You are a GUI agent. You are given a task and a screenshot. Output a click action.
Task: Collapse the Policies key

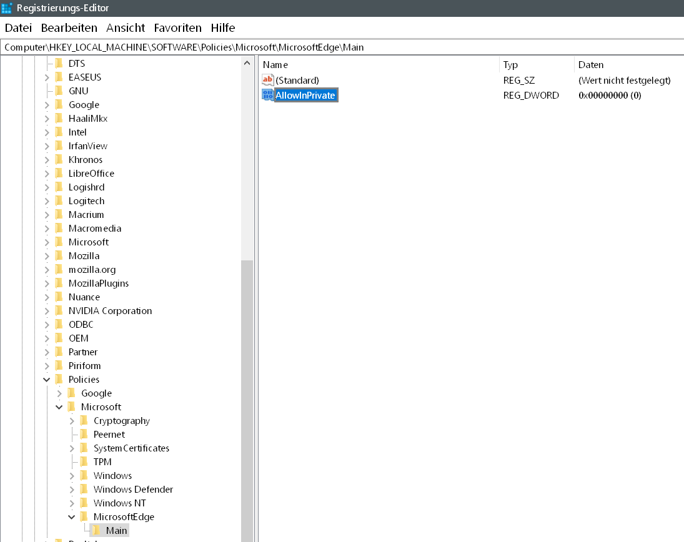pyautogui.click(x=47, y=380)
